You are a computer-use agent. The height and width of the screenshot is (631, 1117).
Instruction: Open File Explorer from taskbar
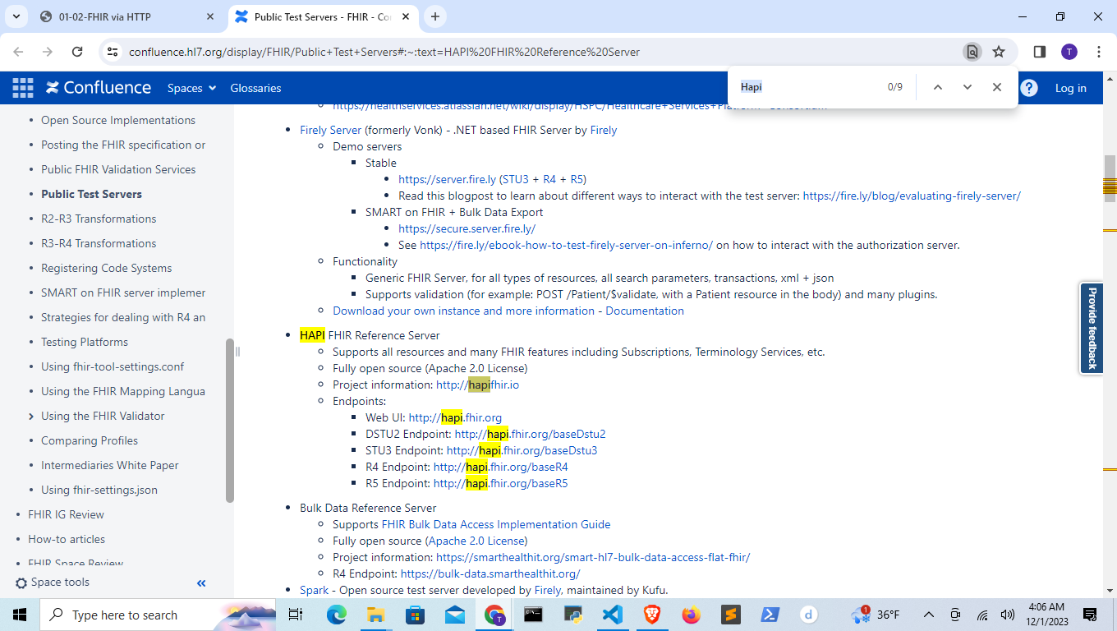click(376, 615)
